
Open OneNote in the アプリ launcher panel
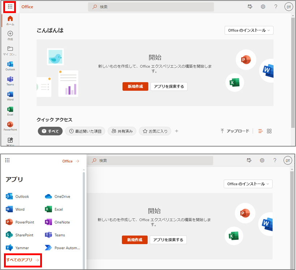pos(58,222)
